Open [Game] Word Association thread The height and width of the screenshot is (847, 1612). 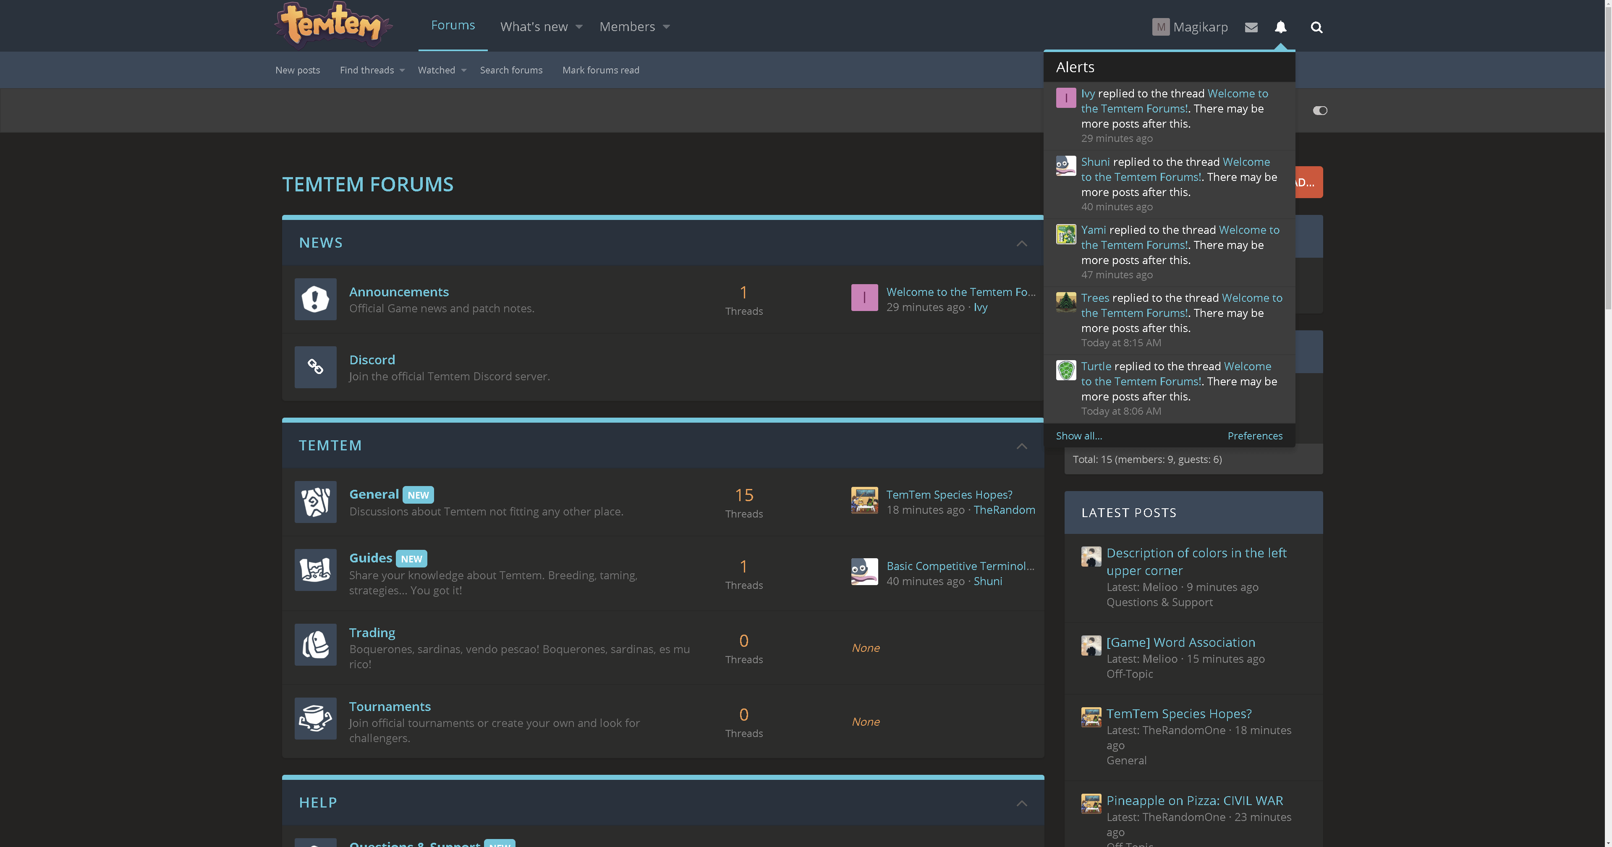click(1181, 643)
